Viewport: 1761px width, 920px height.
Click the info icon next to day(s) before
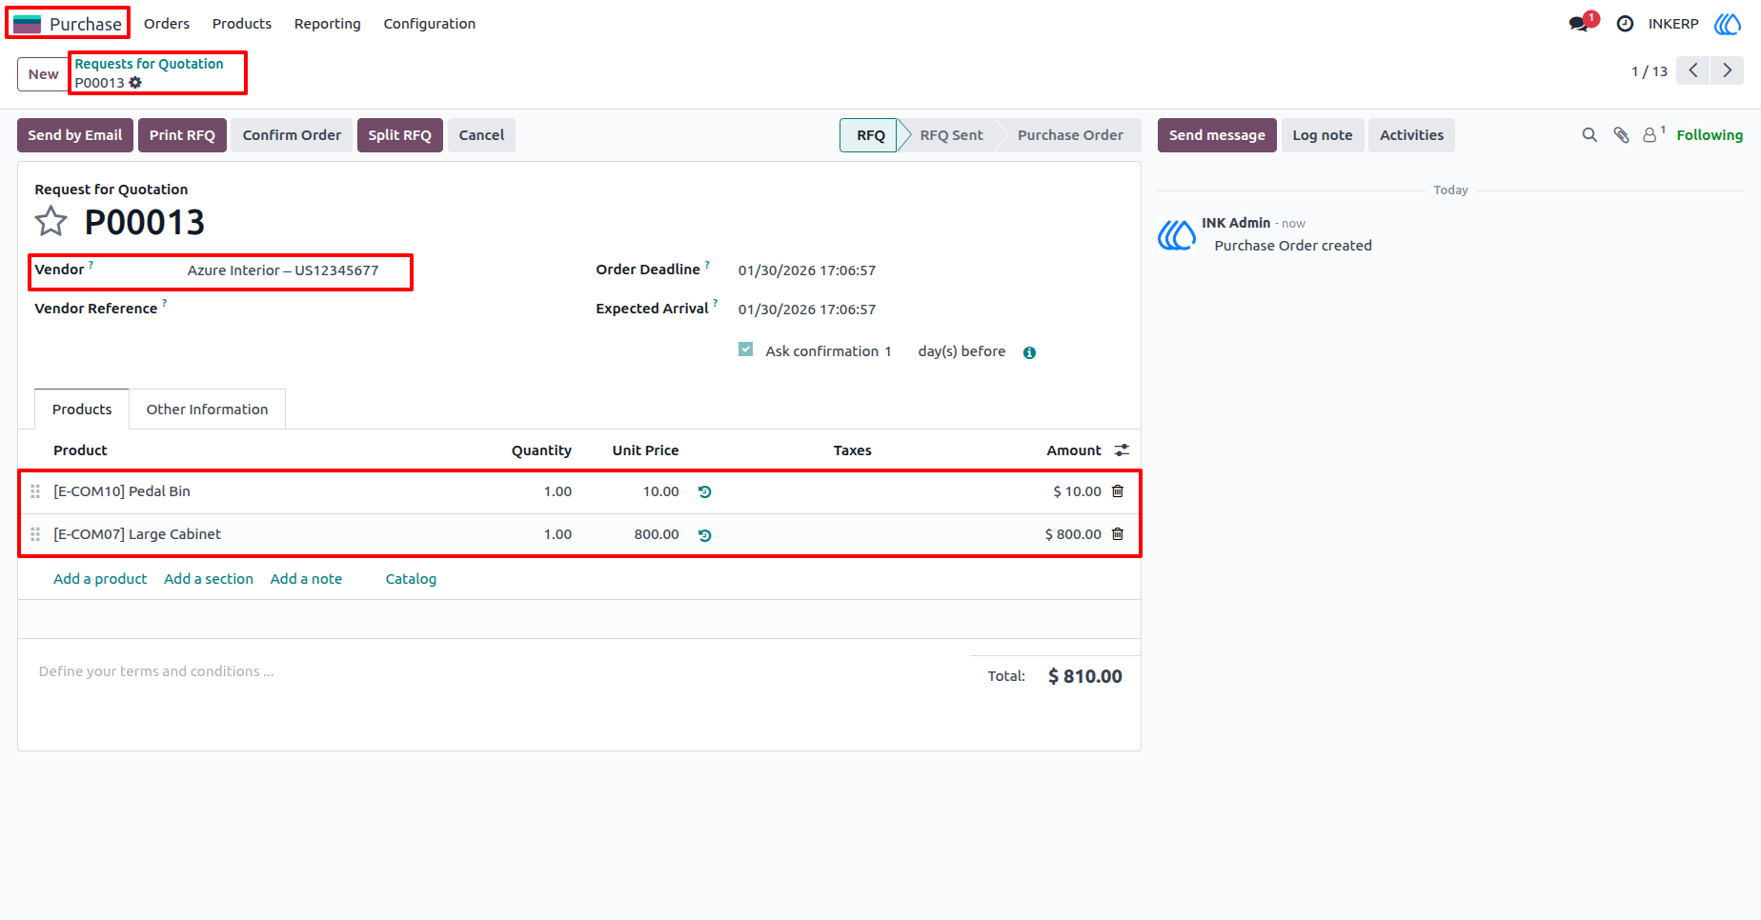coord(1029,352)
